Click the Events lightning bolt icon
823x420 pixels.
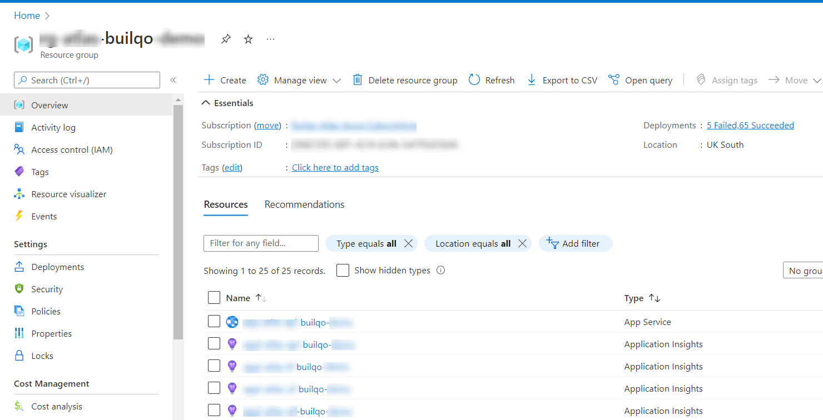pos(19,216)
